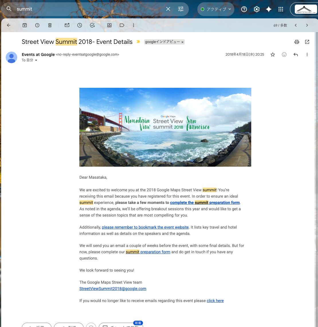The width and height of the screenshot is (318, 327).
Task: Open the complete the summit preparation form link
Action: point(205,203)
